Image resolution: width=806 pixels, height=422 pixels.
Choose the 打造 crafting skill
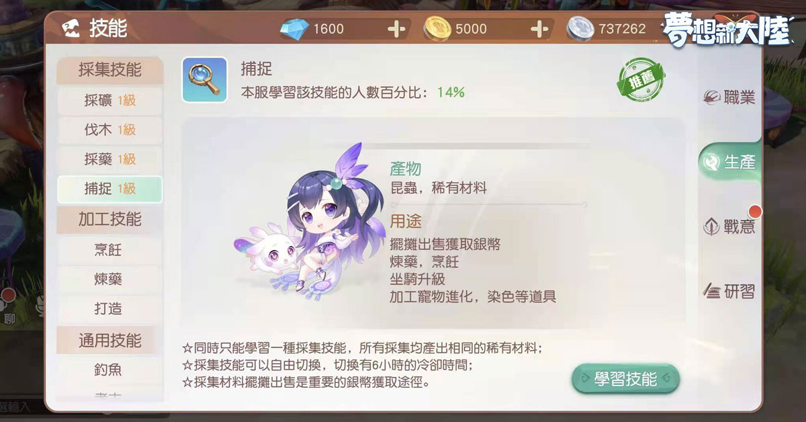coord(110,310)
